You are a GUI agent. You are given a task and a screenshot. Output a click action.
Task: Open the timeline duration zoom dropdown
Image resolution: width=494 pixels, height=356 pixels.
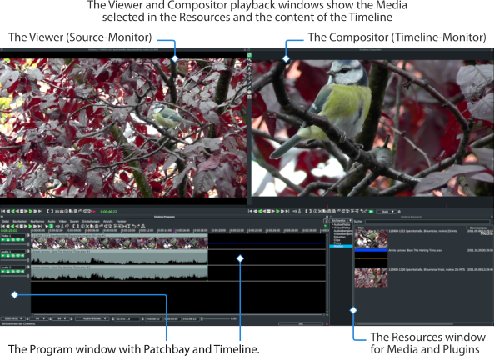pyautogui.click(x=12, y=318)
